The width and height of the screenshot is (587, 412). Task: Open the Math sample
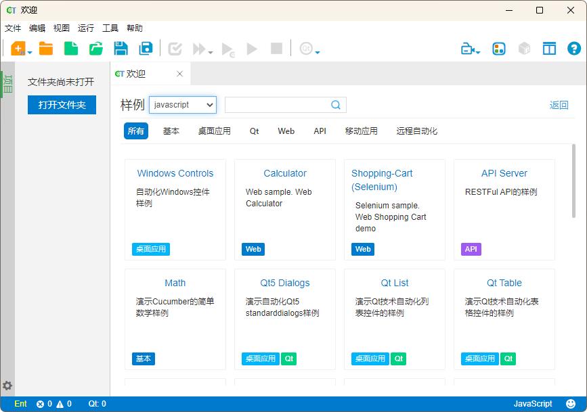click(175, 283)
